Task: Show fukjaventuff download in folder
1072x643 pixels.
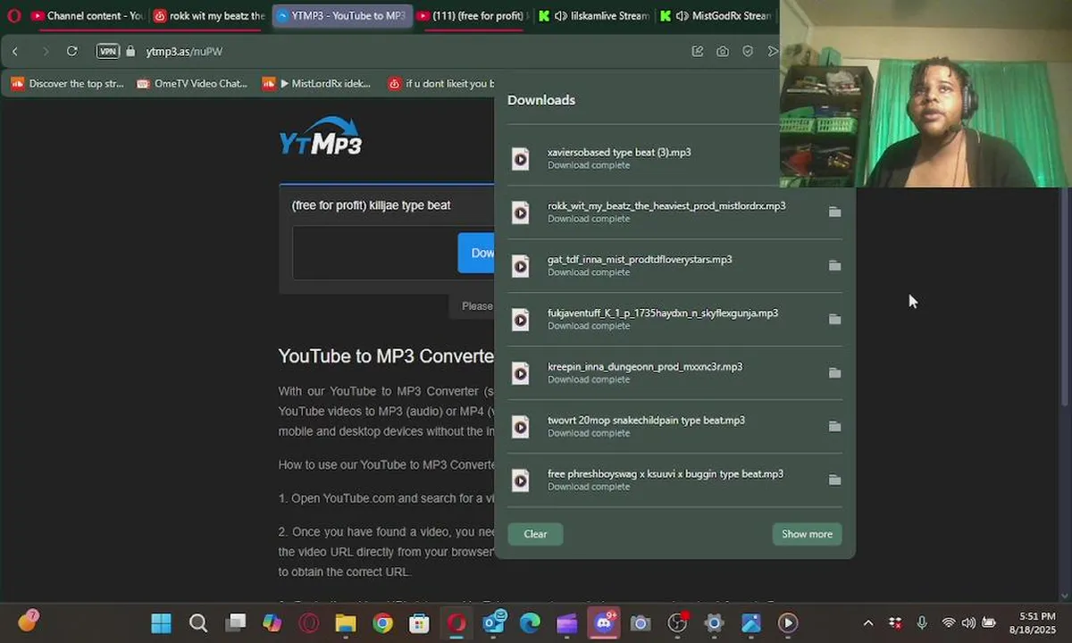Action: click(x=834, y=320)
